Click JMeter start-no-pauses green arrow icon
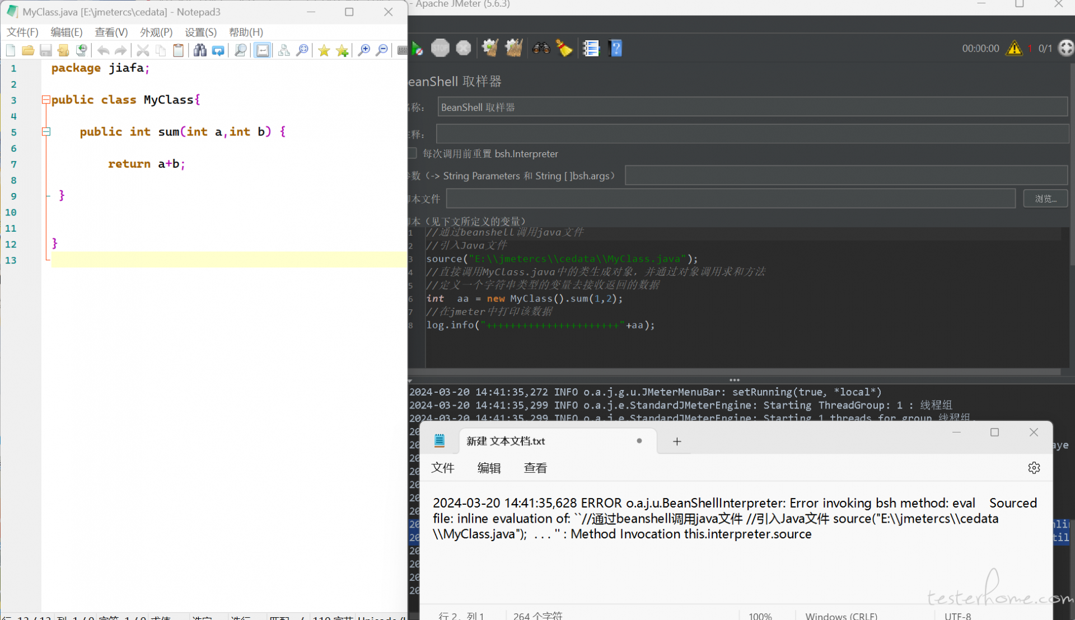The width and height of the screenshot is (1075, 620). pyautogui.click(x=417, y=49)
